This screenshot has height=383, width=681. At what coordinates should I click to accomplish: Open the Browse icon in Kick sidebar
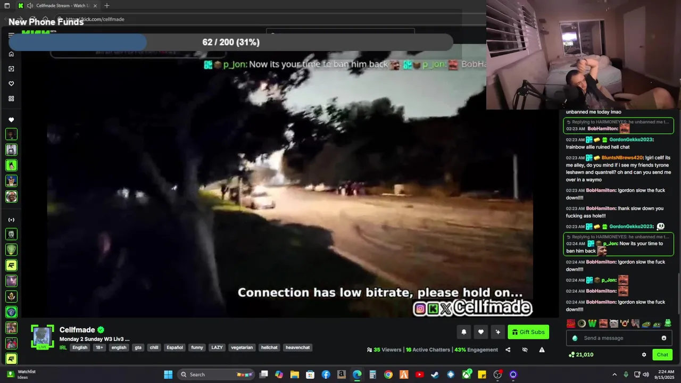pos(11,69)
